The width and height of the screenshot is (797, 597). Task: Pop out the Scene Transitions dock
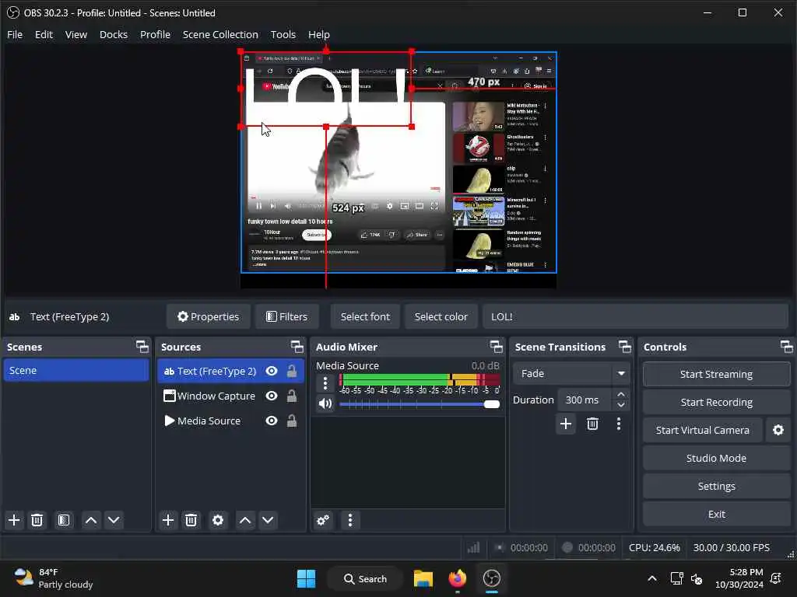pos(625,347)
